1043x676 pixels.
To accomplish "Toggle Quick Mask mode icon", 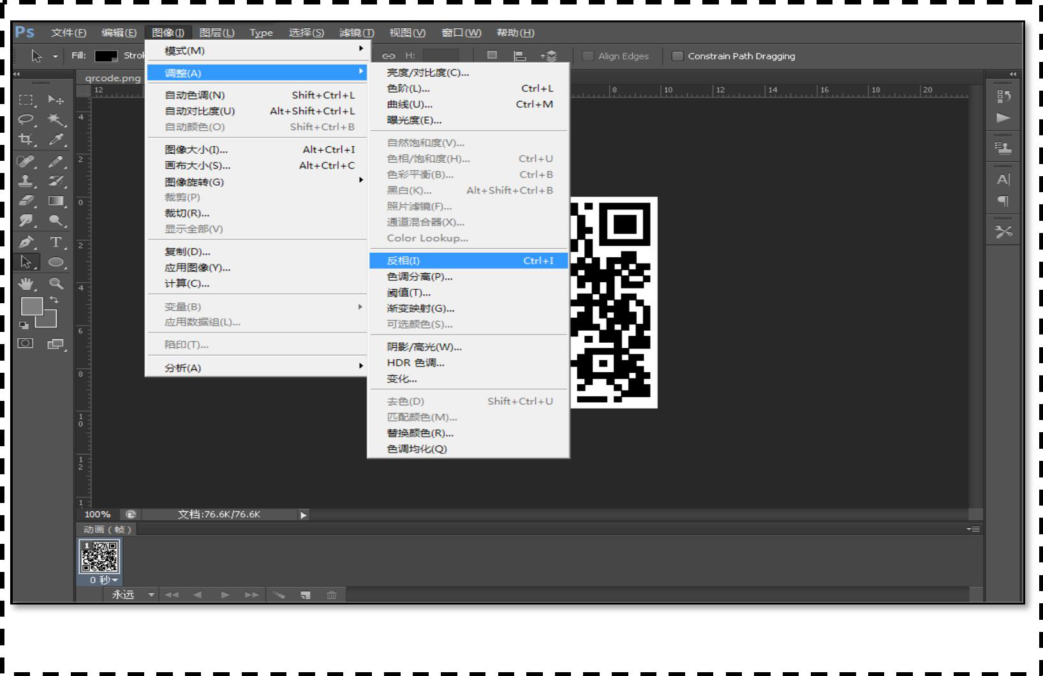I will click(x=26, y=343).
